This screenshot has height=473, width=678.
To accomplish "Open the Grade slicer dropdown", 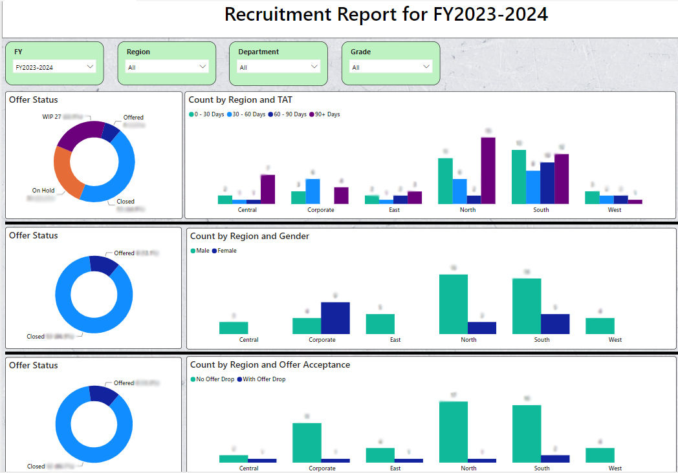I will (391, 67).
